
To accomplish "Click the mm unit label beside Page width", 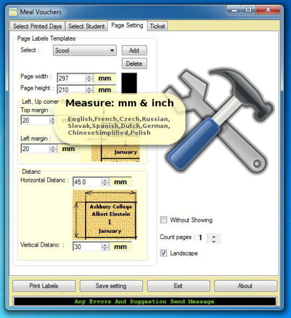I will point(105,78).
